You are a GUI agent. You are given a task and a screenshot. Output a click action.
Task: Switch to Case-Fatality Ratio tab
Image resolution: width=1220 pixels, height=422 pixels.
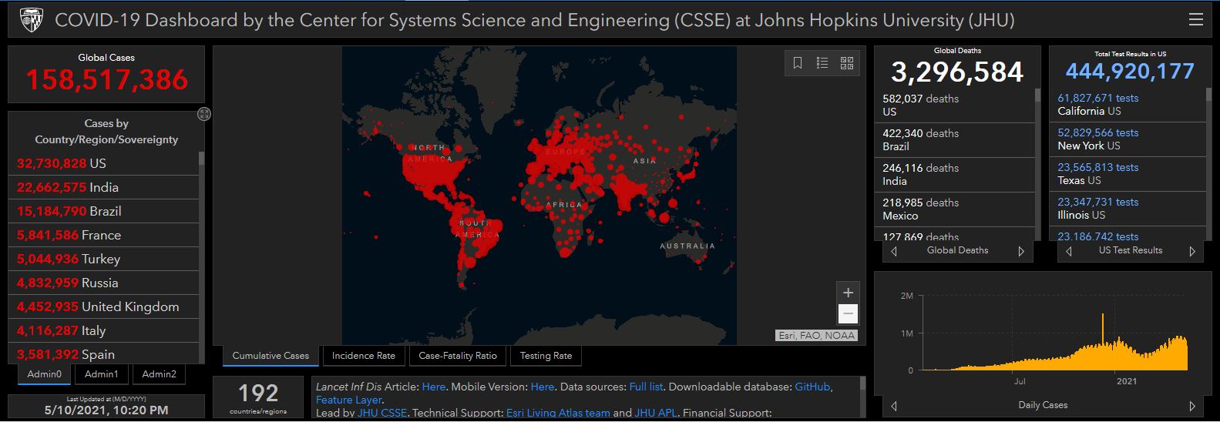coord(458,356)
